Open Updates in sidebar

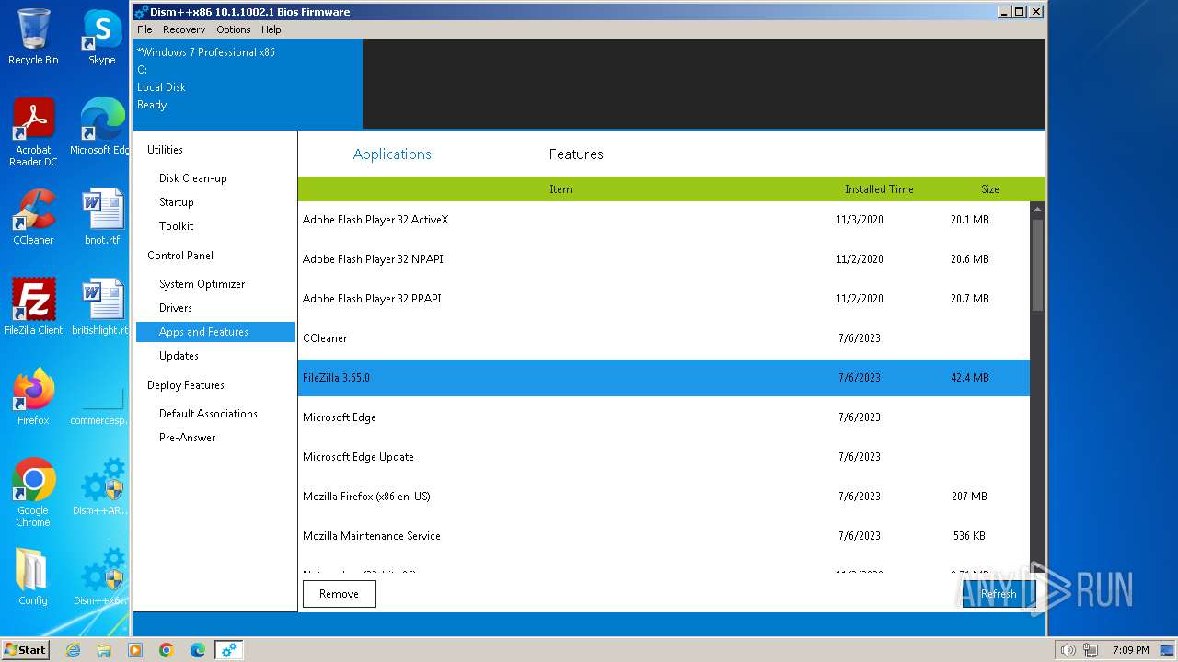[179, 356]
